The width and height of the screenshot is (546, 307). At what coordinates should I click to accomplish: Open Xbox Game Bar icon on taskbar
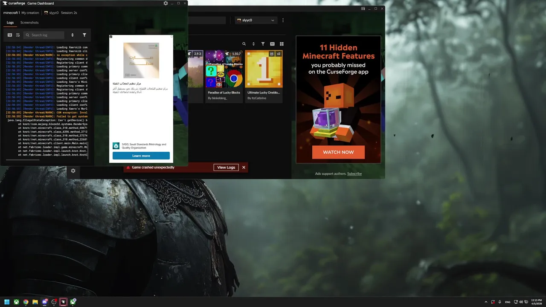73,302
